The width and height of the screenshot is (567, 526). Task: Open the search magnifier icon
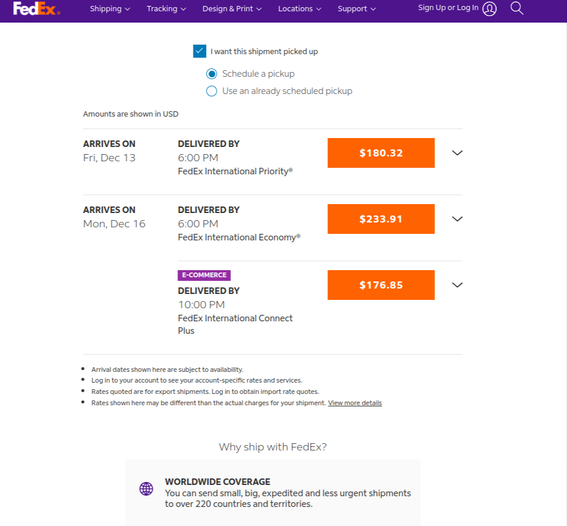tap(517, 8)
